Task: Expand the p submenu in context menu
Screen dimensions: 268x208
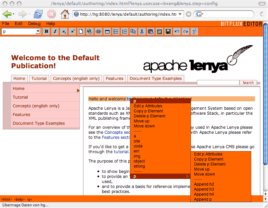Action: (160, 176)
